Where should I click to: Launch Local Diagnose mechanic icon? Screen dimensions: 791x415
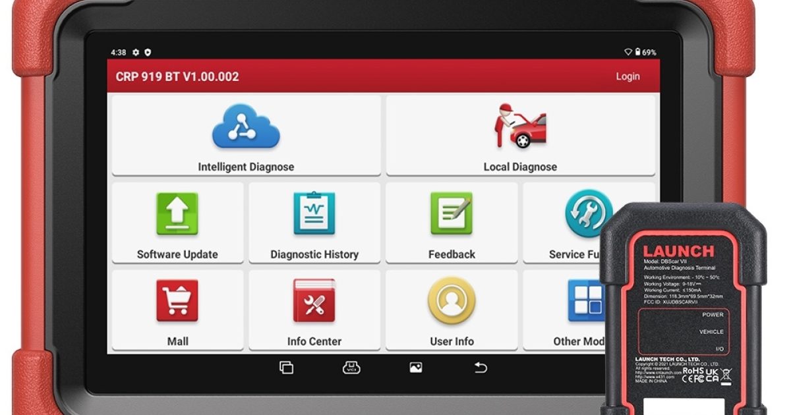pos(520,126)
